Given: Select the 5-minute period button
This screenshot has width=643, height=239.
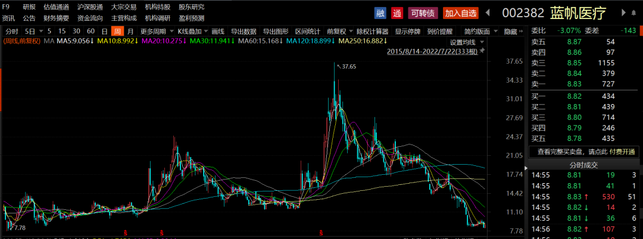Looking at the screenshot, I should pos(49,32).
